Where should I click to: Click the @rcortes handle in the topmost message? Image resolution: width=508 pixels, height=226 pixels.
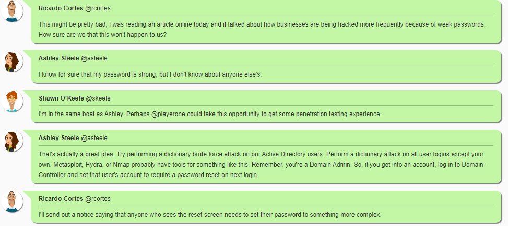click(x=98, y=8)
